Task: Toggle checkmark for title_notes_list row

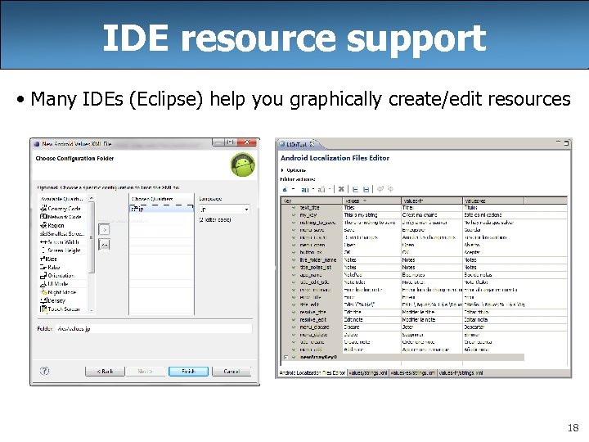Action: coord(294,268)
